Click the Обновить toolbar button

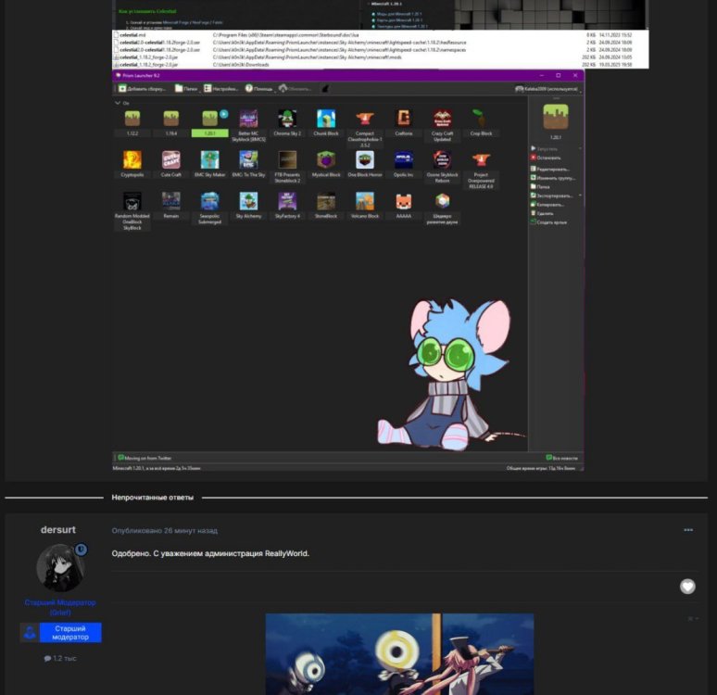pos(296,89)
